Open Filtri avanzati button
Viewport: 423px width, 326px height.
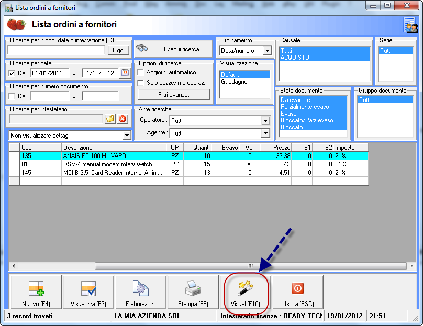pyautogui.click(x=174, y=95)
